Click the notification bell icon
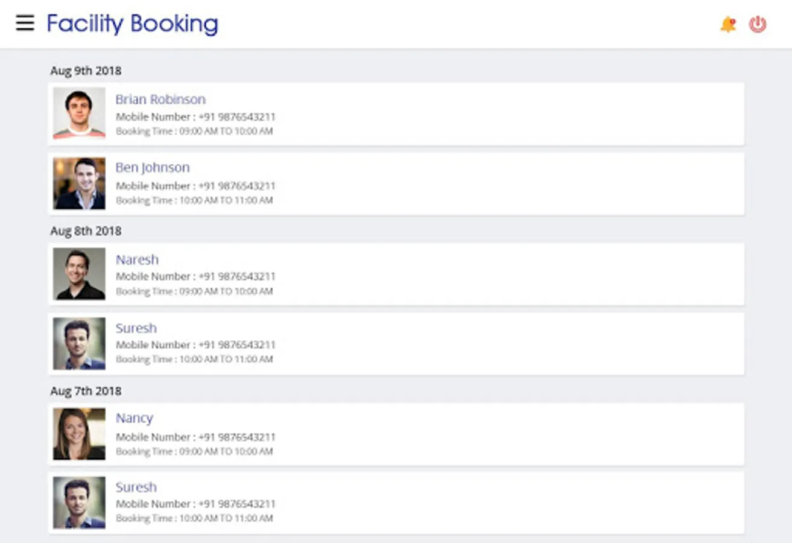Screen dimensions: 792x543 (728, 24)
